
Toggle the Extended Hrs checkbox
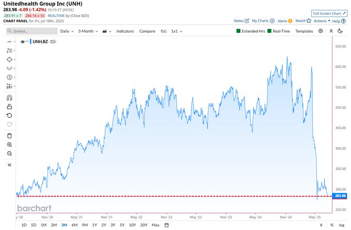click(238, 31)
